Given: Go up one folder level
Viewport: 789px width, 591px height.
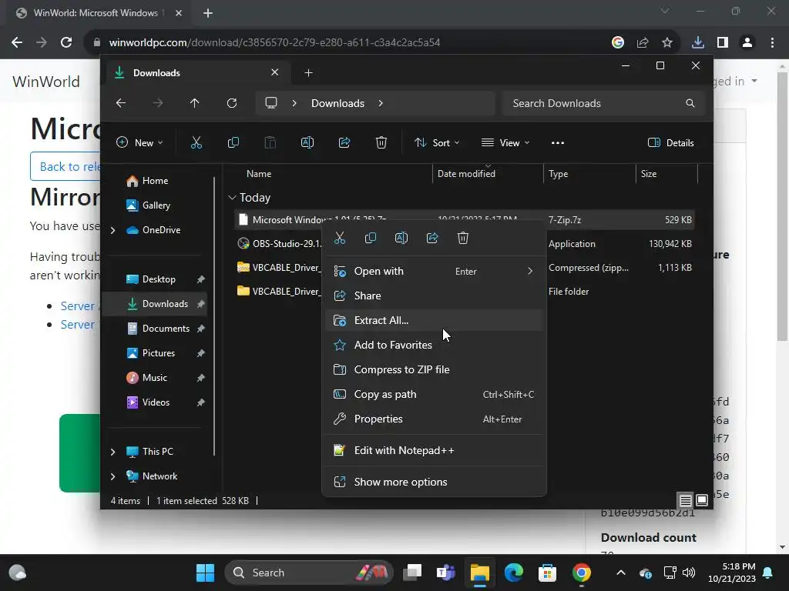Looking at the screenshot, I should tap(195, 103).
